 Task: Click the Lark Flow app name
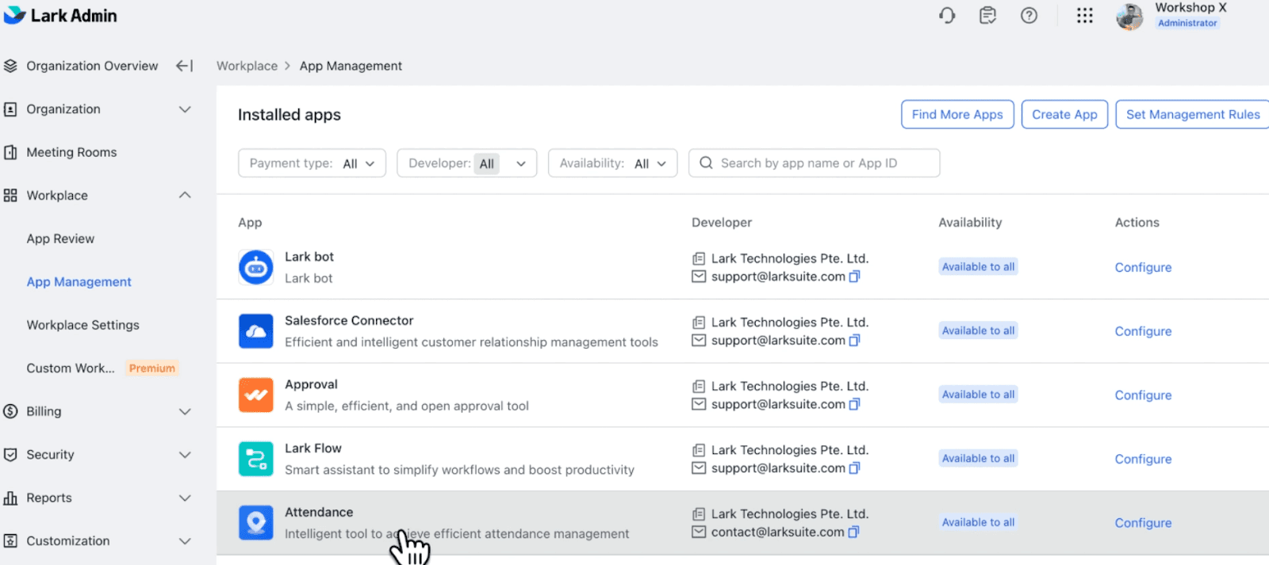313,449
